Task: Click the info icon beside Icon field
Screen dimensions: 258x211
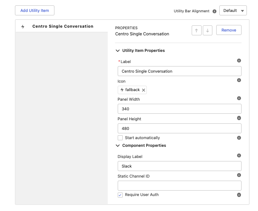Action: point(239,80)
